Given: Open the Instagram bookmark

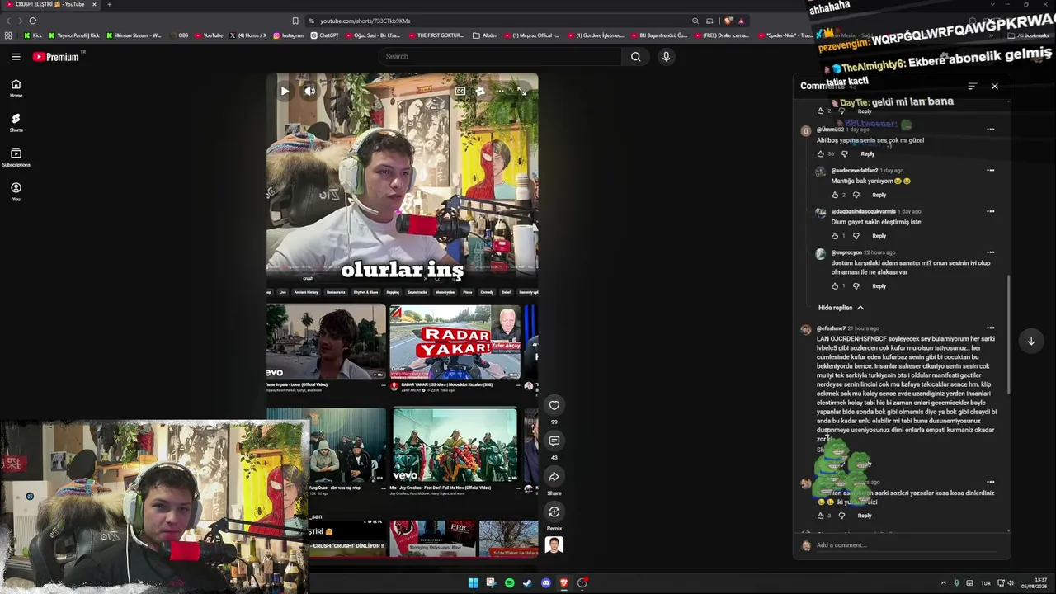Looking at the screenshot, I should [288, 35].
